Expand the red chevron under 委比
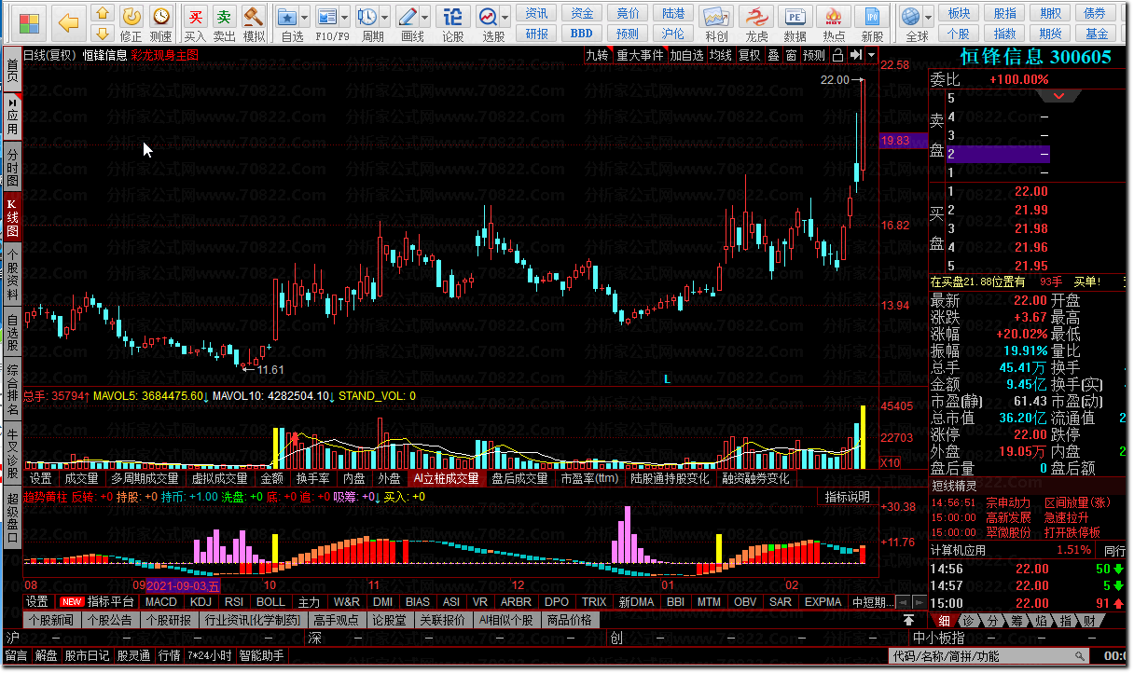The width and height of the screenshot is (1134, 673). click(1058, 96)
